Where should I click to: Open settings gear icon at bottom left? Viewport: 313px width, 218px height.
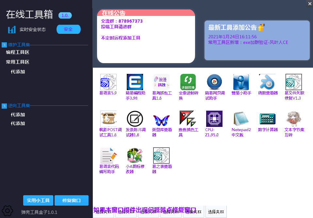pos(8,211)
